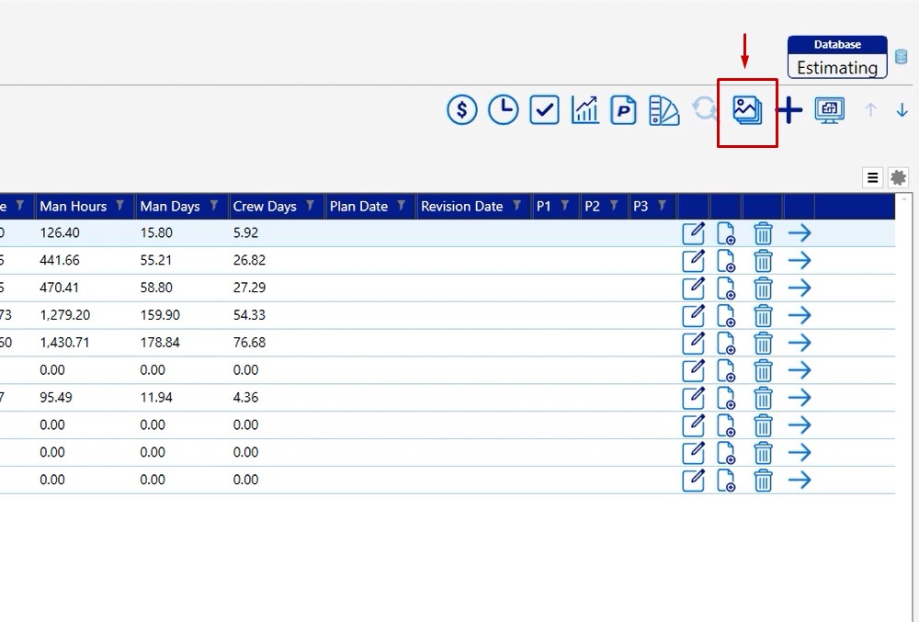The image size is (919, 622).
Task: Click the dollar sign cost icon
Action: tap(462, 110)
